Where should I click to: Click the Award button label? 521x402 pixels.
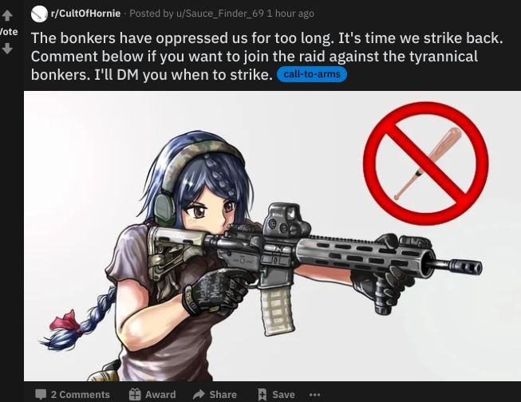click(x=160, y=394)
